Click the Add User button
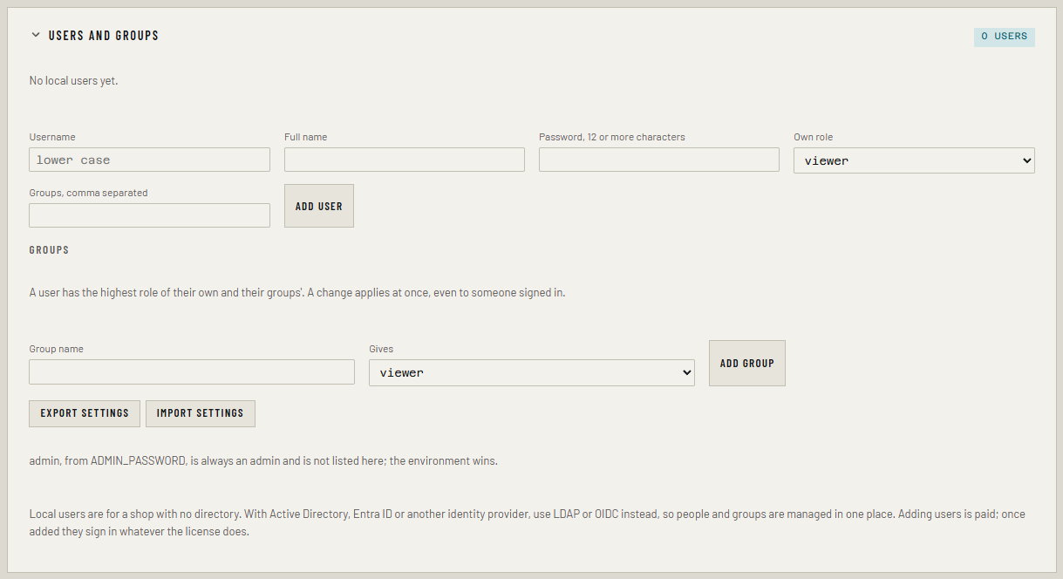Viewport: 1063px width, 579px height. pyautogui.click(x=319, y=206)
